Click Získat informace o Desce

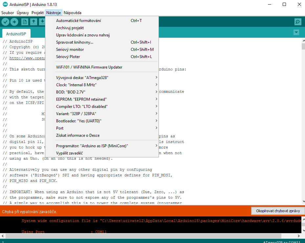(x=78, y=135)
